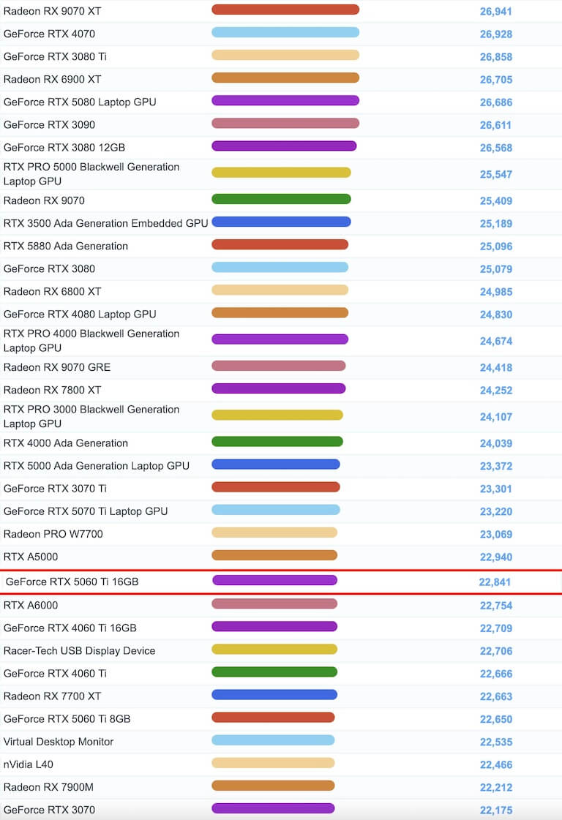This screenshot has height=820, width=562.
Task: Select GeForce RTX 3080 Ti GPU name
Action: [55, 56]
